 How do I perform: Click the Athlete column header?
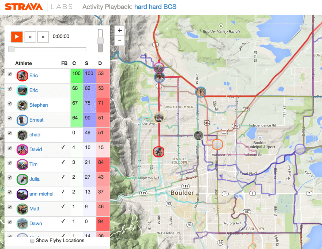point(23,63)
